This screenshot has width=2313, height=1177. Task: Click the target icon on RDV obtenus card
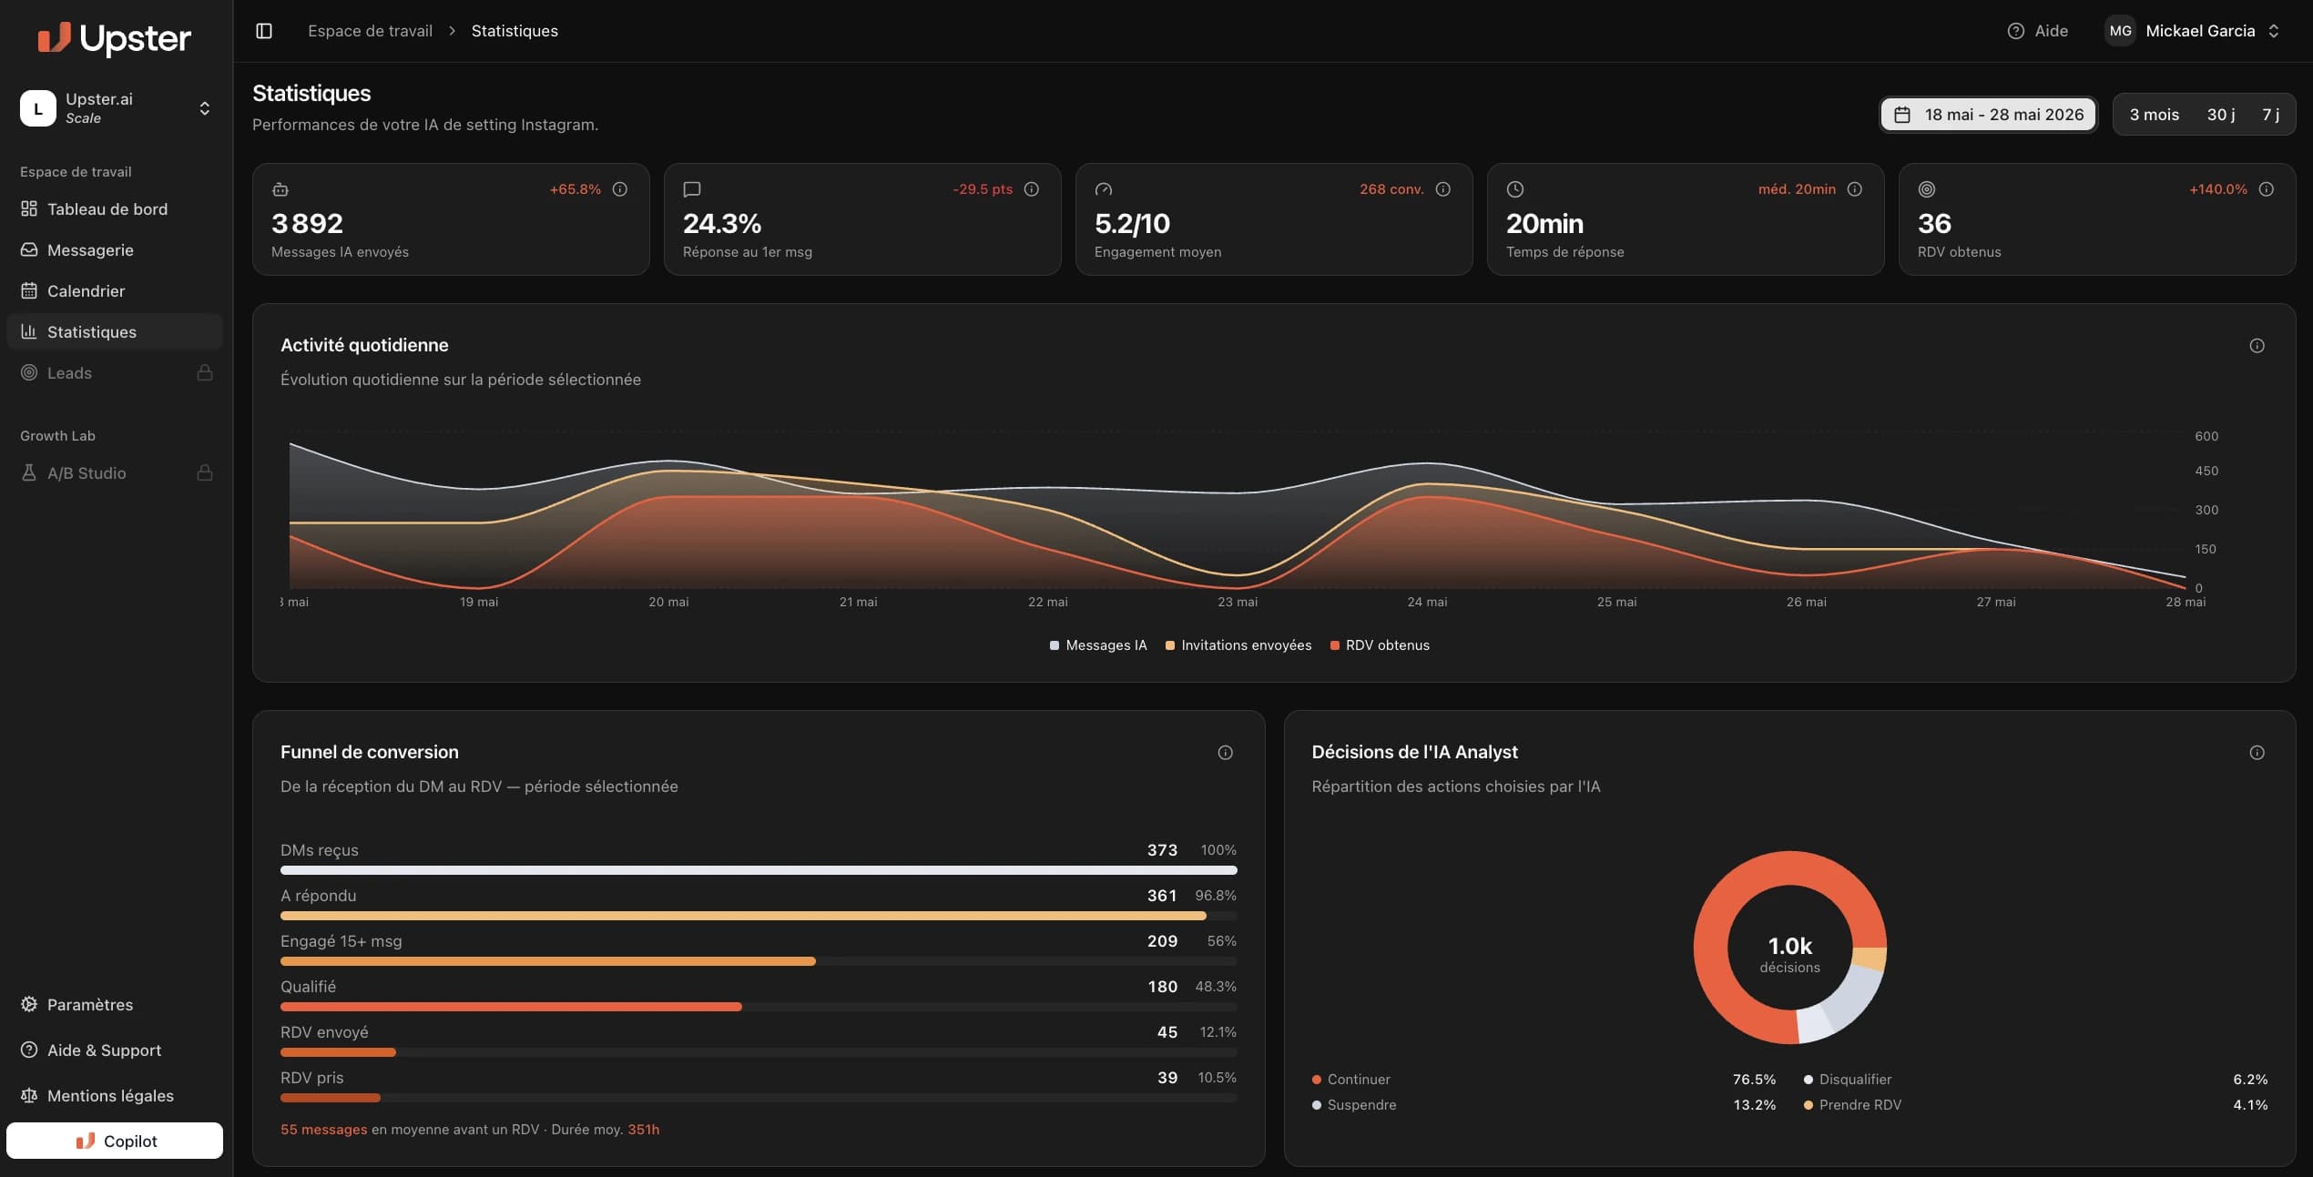click(1927, 189)
